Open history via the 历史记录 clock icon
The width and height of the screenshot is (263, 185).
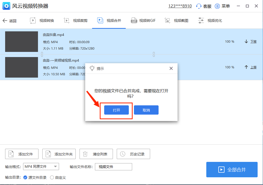[123, 154]
